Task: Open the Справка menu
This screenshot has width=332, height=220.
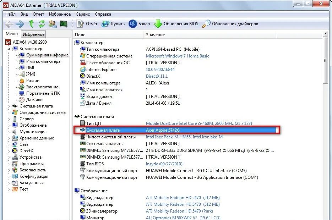Action: tap(103, 14)
